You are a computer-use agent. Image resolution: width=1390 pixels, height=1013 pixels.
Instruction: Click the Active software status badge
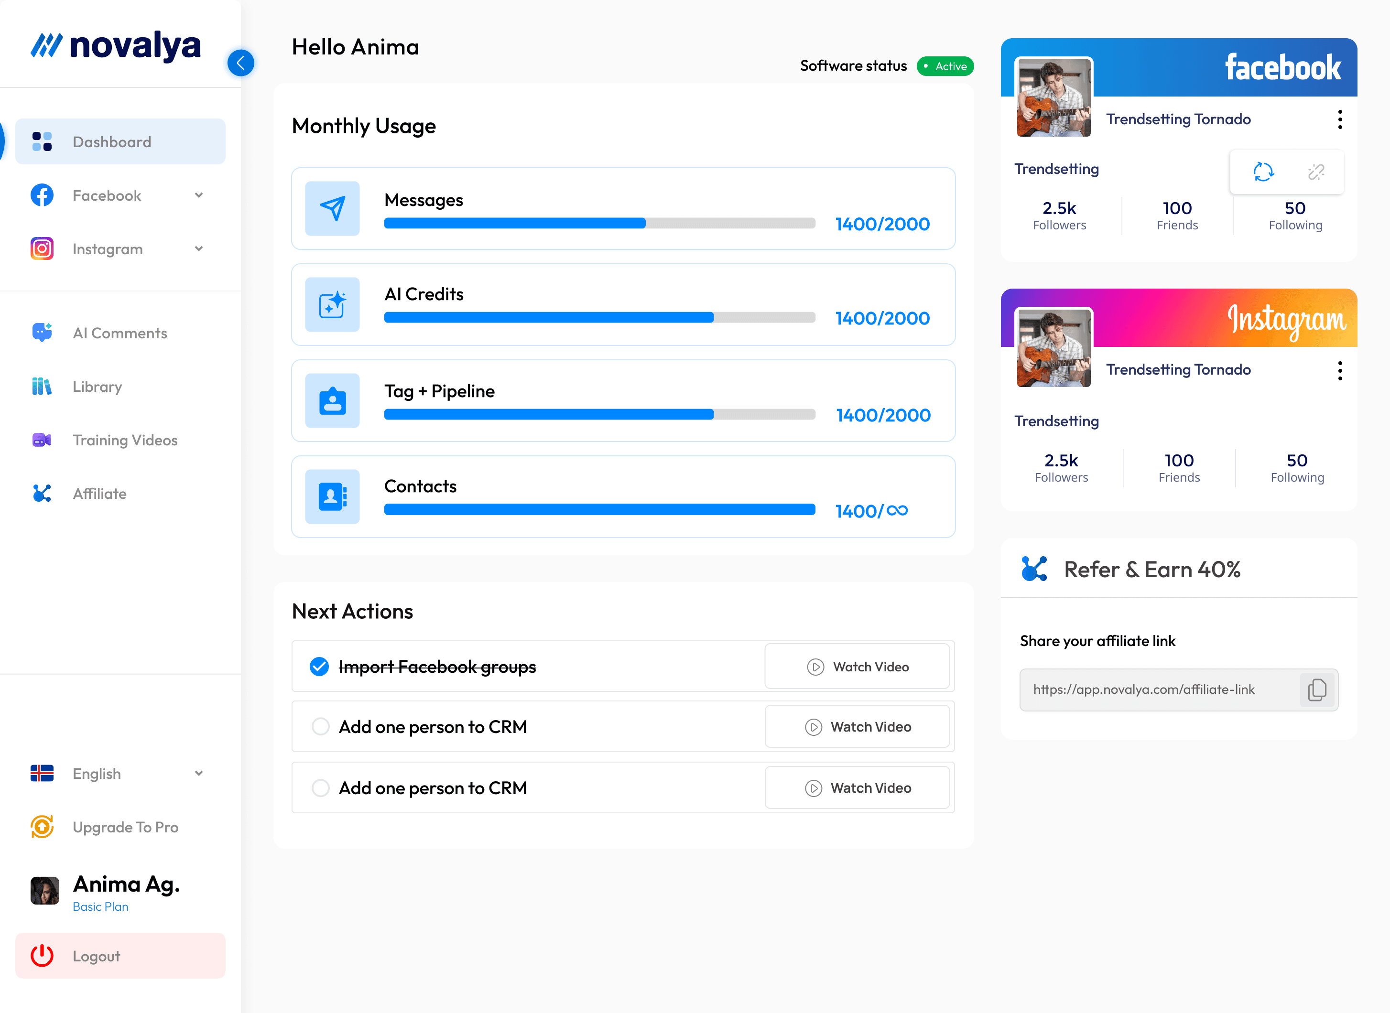(x=945, y=66)
